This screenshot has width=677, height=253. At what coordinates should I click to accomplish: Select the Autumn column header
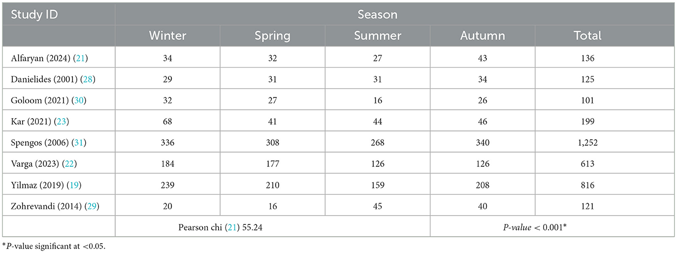tap(482, 36)
